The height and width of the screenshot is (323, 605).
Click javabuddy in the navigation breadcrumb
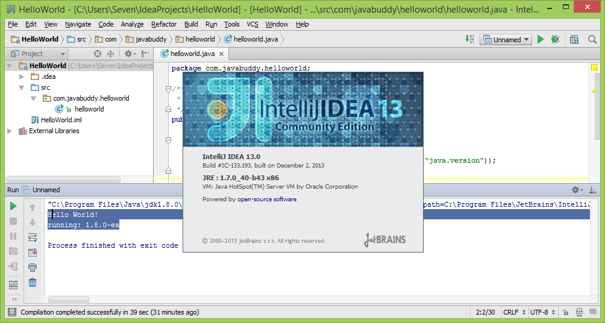coord(146,39)
